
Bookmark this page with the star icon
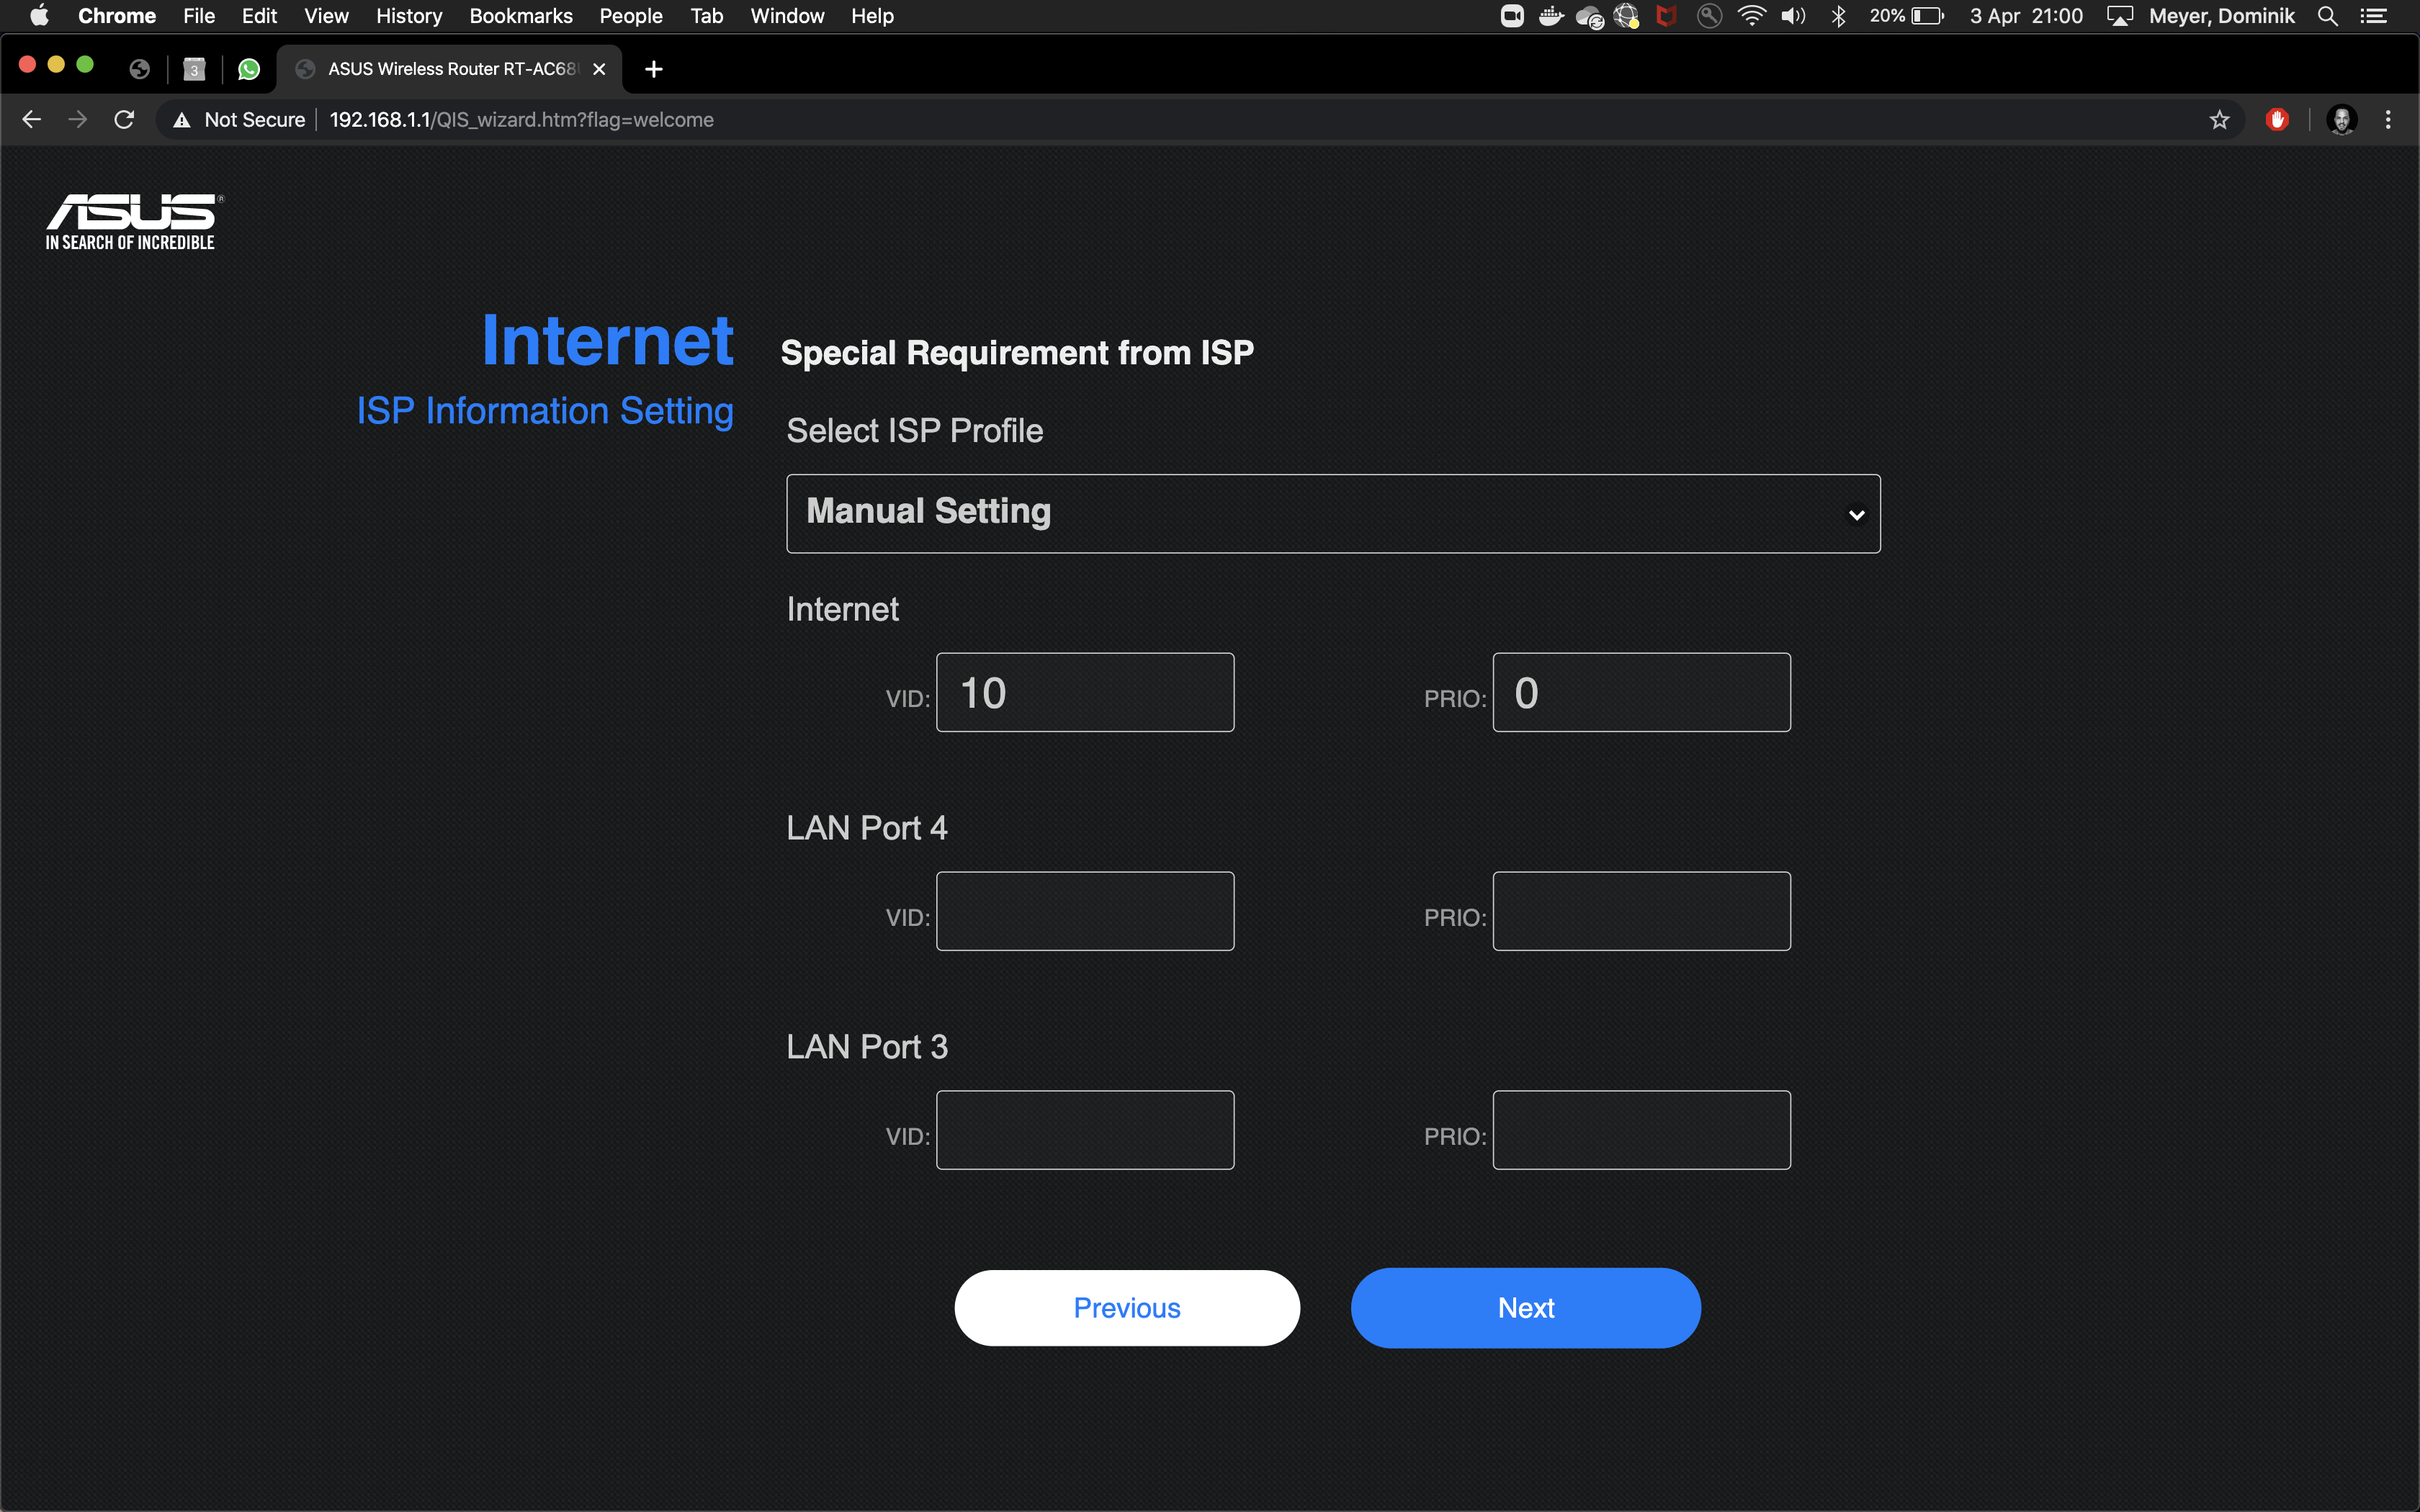[x=2219, y=120]
